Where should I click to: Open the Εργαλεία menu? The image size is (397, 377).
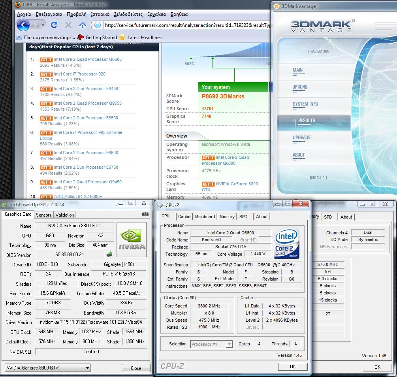[x=156, y=14]
